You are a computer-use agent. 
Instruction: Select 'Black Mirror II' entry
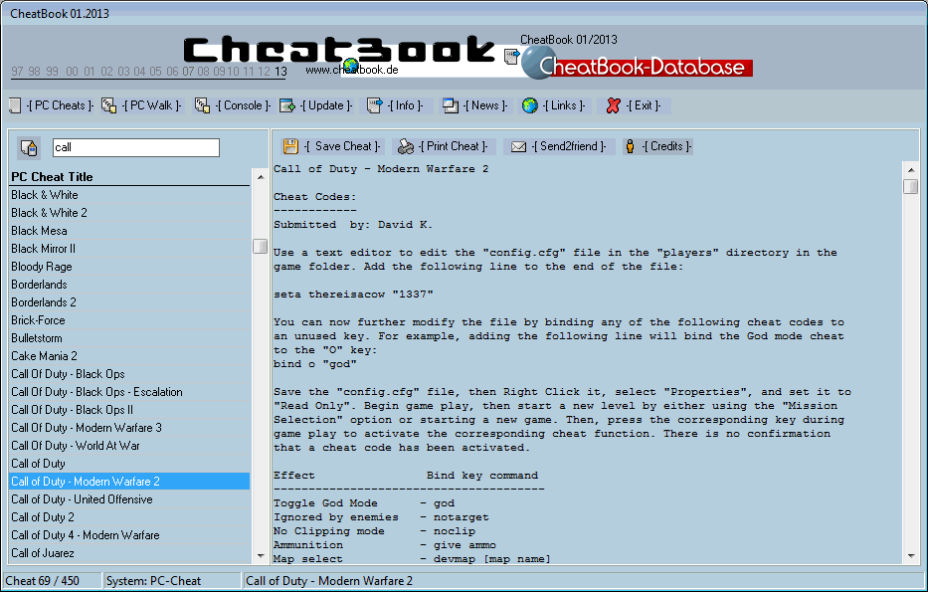(x=129, y=249)
